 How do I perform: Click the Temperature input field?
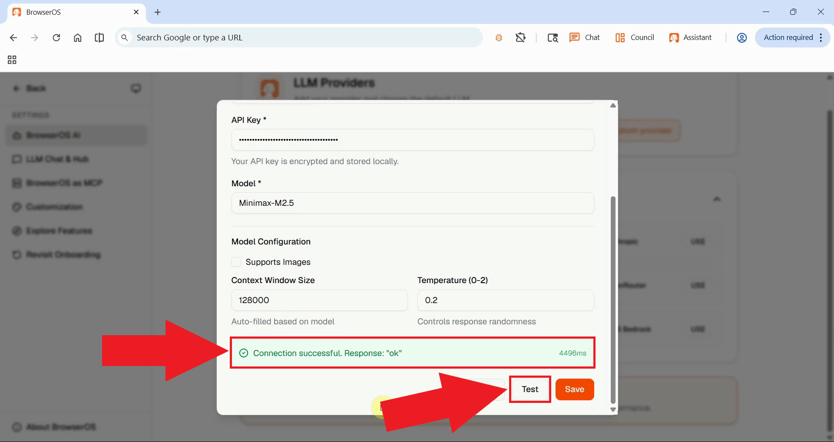pos(505,300)
